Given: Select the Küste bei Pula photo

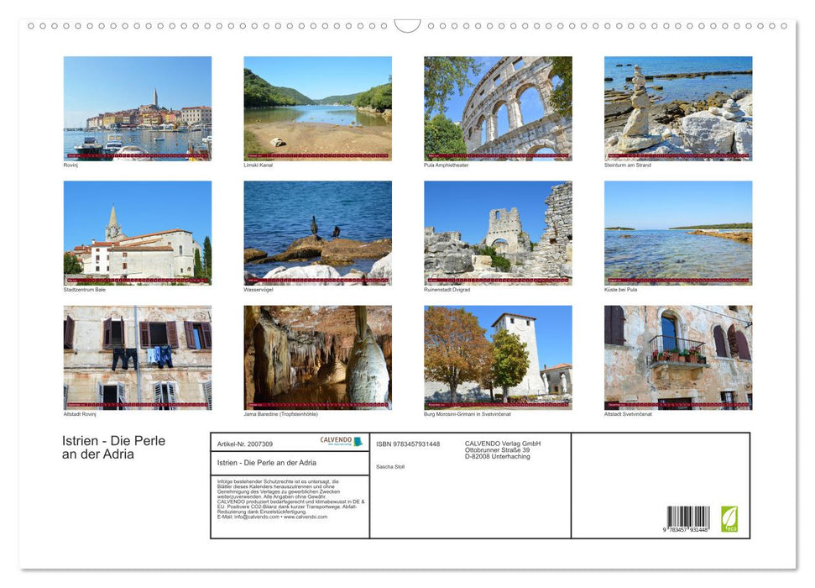Looking at the screenshot, I should pos(678,233).
